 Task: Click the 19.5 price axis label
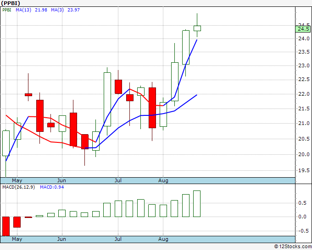tap(304, 170)
